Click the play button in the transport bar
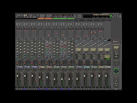This screenshot has width=137, height=103. click(20, 15)
